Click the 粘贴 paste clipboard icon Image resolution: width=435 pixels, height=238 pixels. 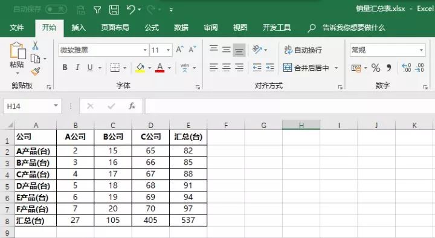(18, 51)
